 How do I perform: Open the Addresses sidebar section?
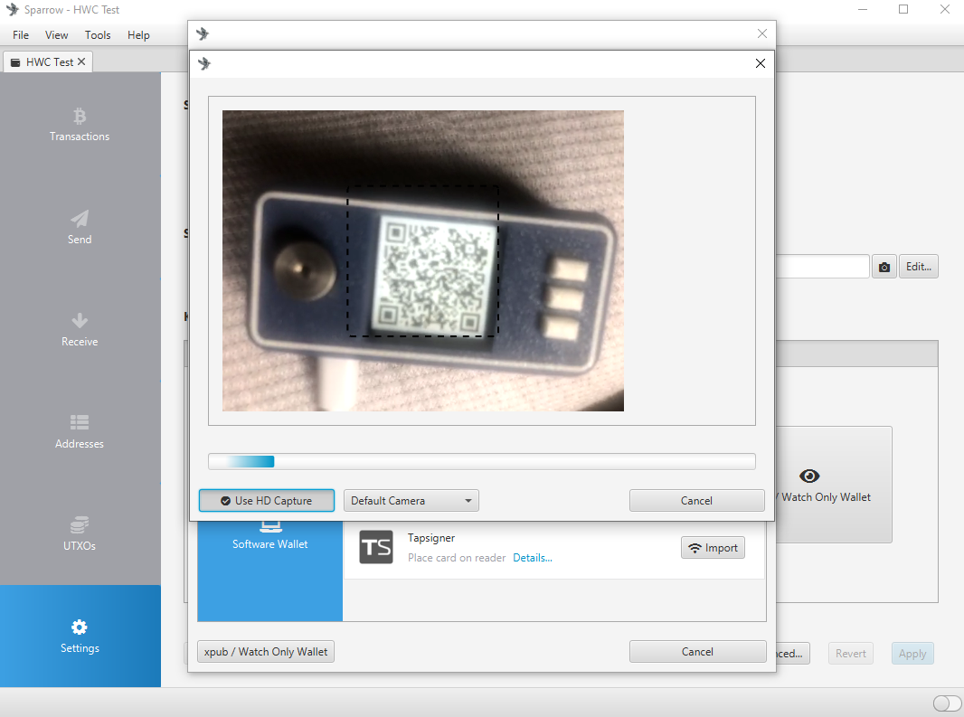click(80, 431)
